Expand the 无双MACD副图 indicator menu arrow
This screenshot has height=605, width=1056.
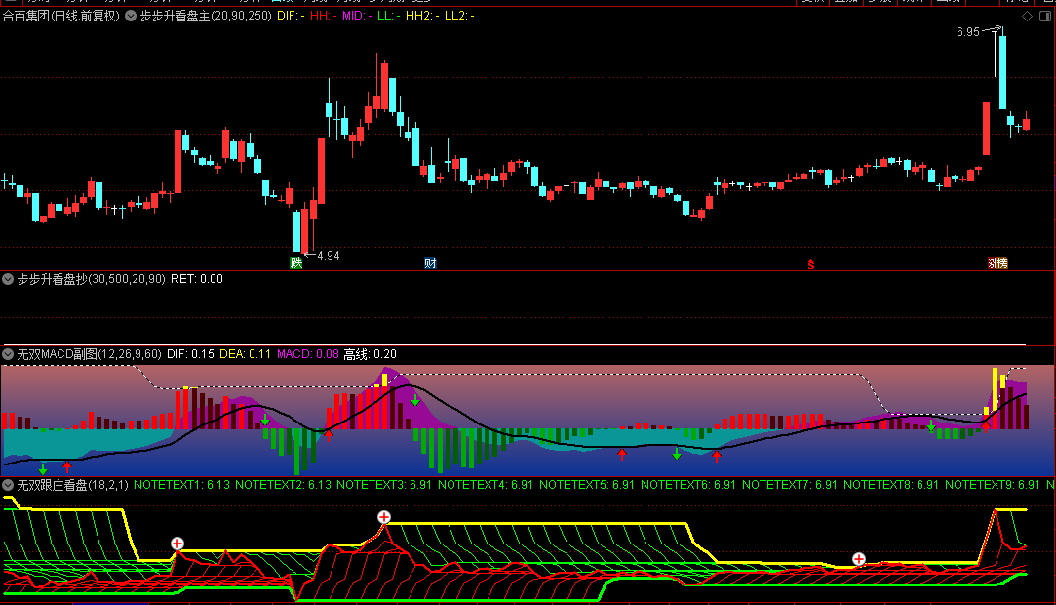(8, 354)
